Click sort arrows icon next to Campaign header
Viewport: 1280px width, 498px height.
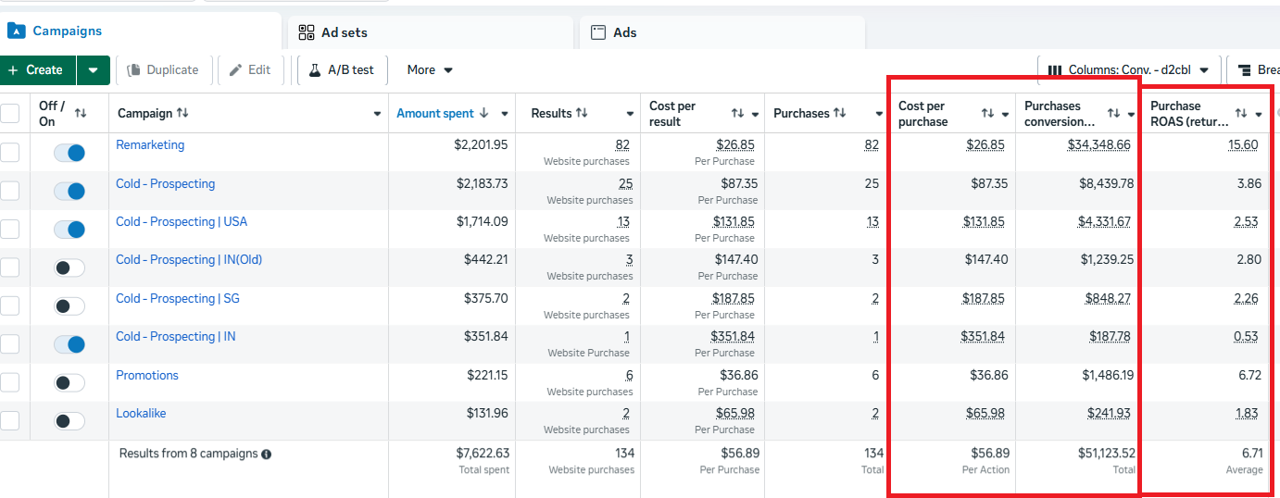tap(182, 113)
